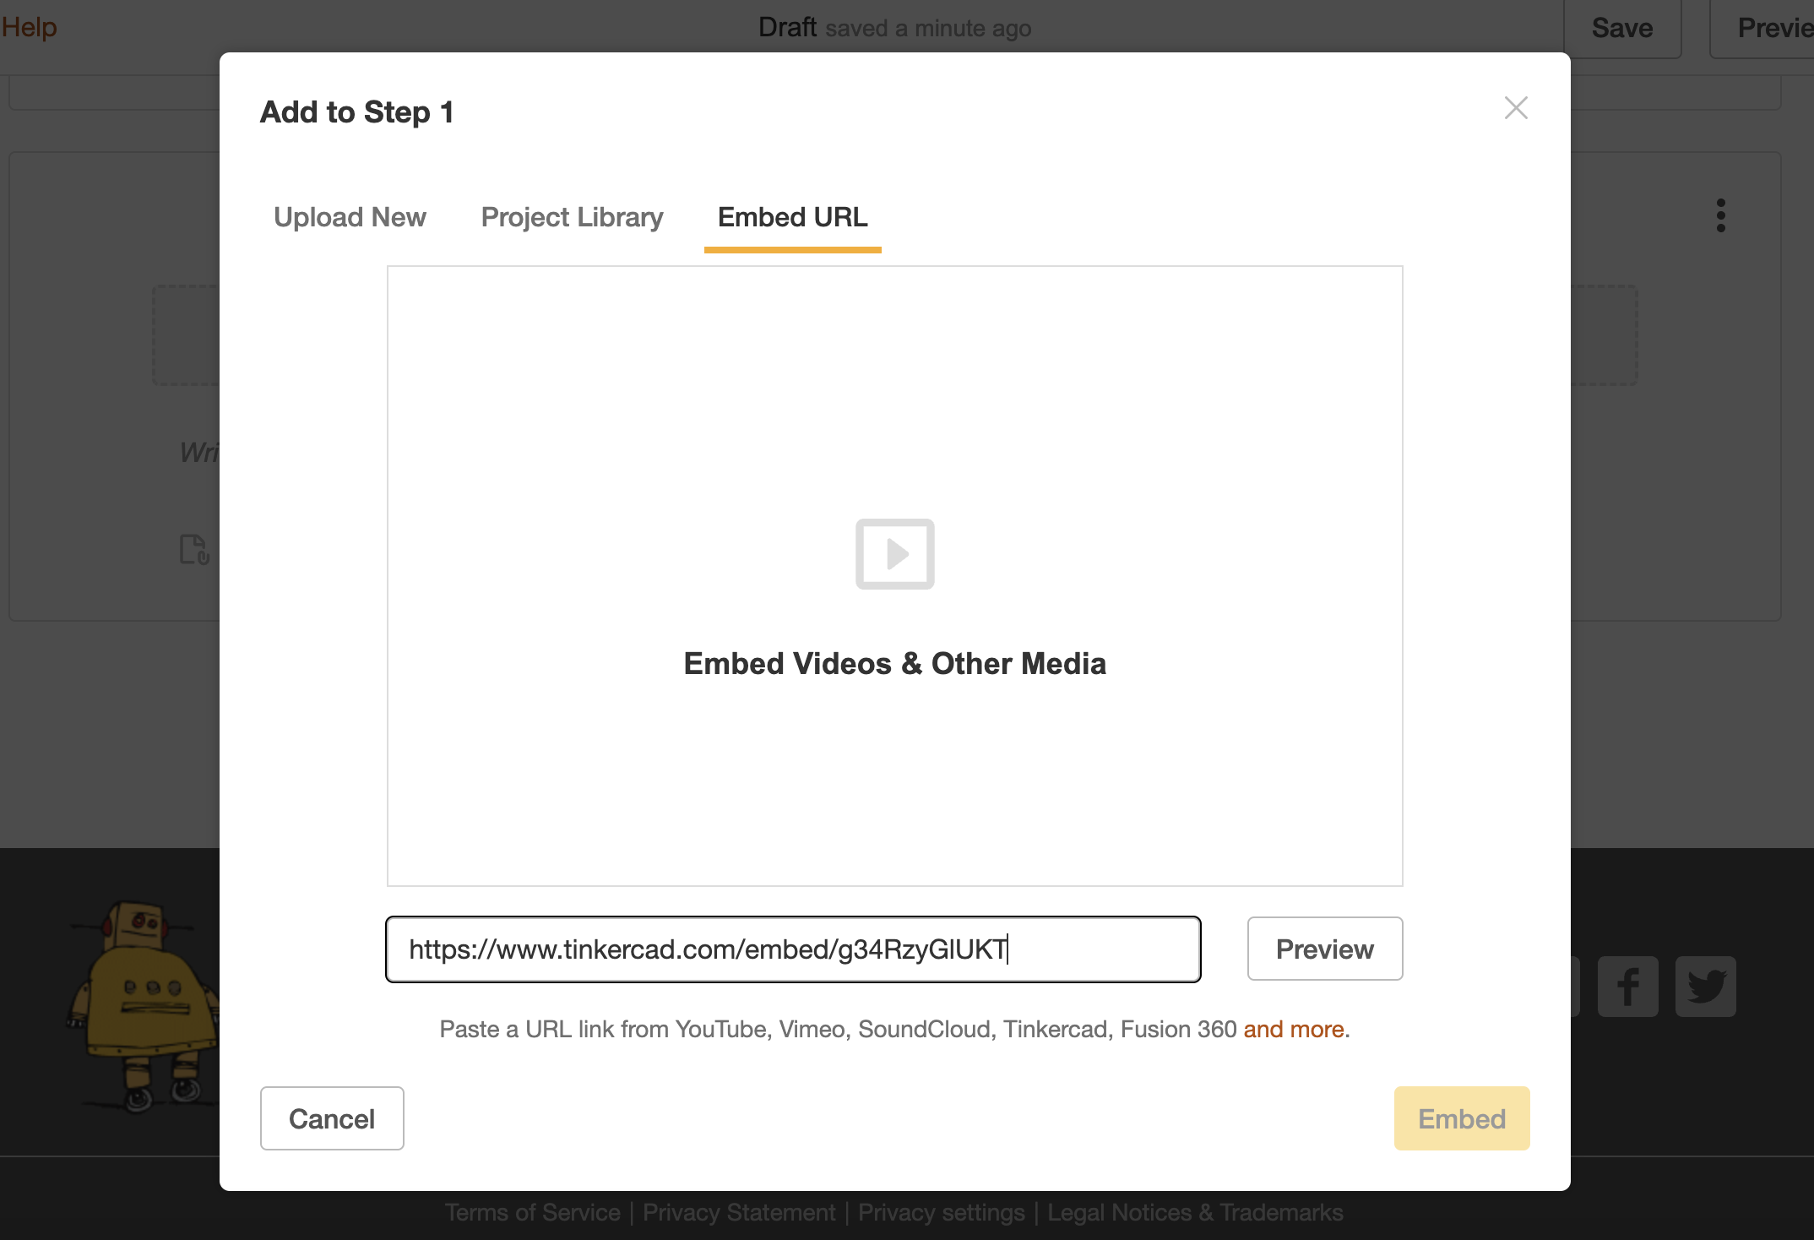The width and height of the screenshot is (1814, 1240).
Task: Click the Embed button to confirm
Action: 1461,1118
